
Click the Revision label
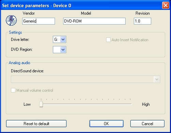pyautogui.click(x=143, y=13)
